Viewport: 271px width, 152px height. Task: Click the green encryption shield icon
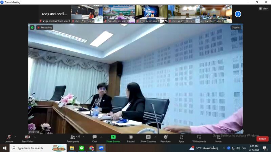pos(32,28)
